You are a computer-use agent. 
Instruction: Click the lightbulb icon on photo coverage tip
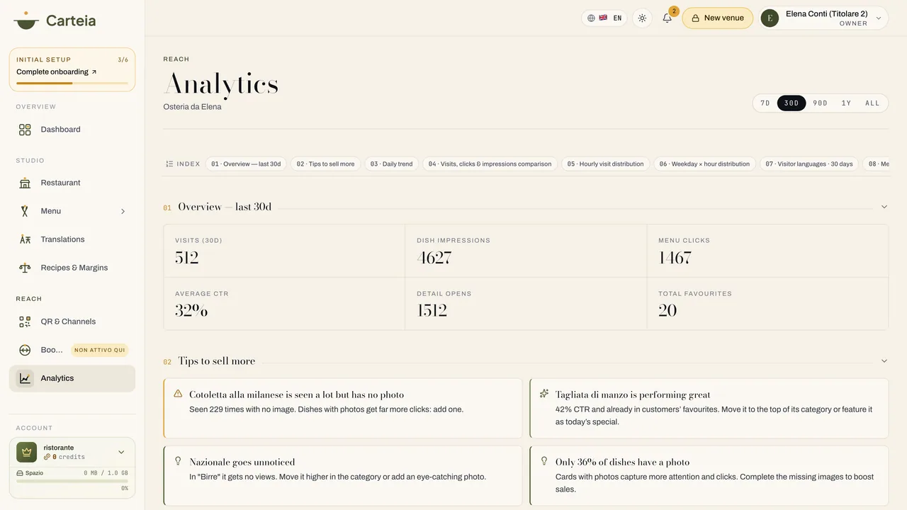[544, 460]
